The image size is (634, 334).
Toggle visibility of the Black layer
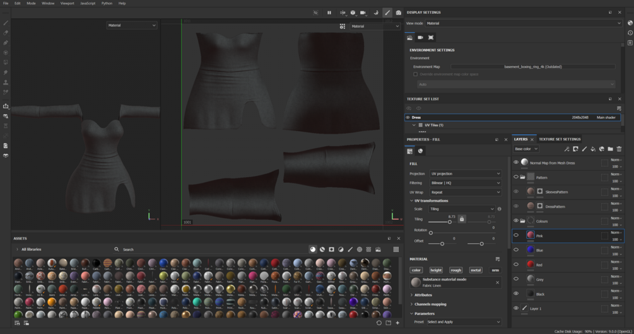(x=516, y=294)
